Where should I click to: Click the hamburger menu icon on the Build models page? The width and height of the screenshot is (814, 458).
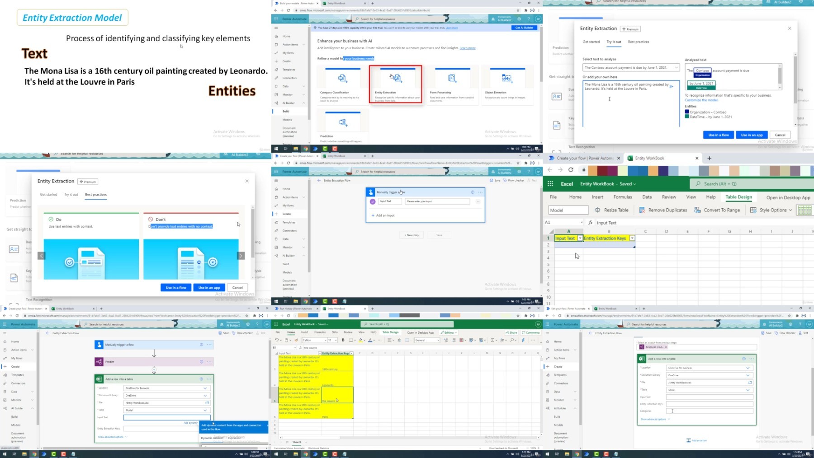tap(276, 28)
